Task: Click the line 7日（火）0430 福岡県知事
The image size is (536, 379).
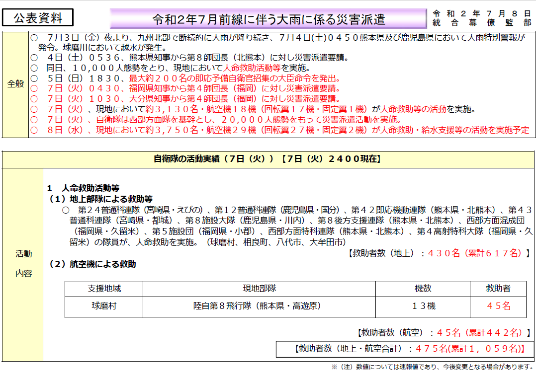Action: pyautogui.click(x=185, y=89)
